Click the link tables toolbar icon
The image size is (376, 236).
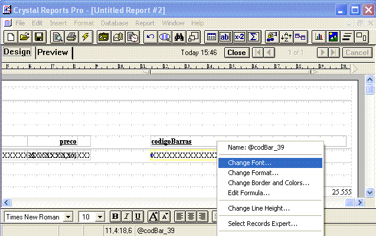[300, 37]
